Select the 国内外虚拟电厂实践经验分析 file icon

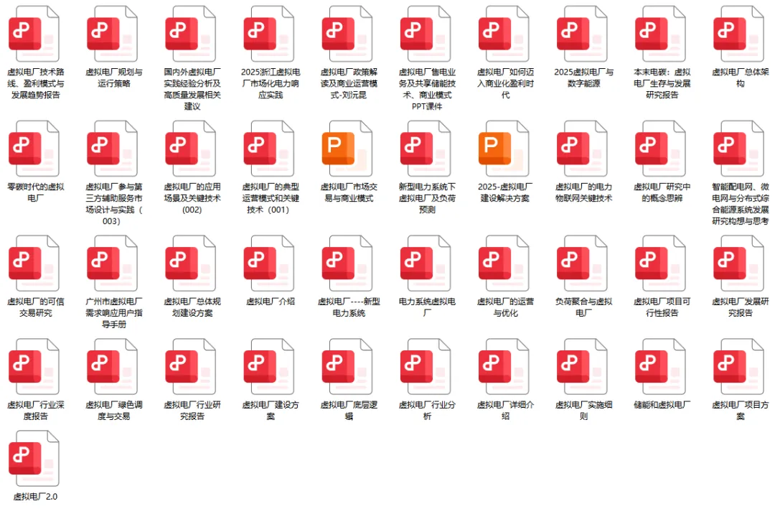click(191, 34)
